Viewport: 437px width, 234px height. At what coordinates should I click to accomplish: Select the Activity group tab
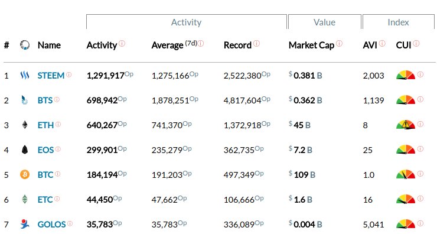click(187, 22)
